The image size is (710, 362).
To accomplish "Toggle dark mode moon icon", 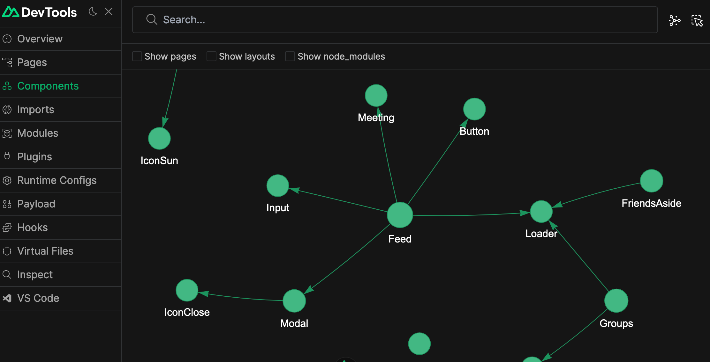I will [93, 11].
